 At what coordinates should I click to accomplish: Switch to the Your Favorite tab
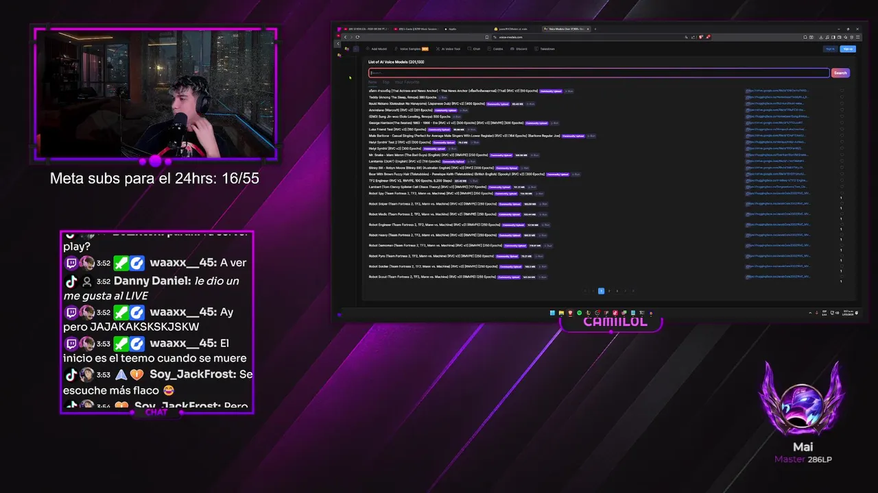click(407, 82)
